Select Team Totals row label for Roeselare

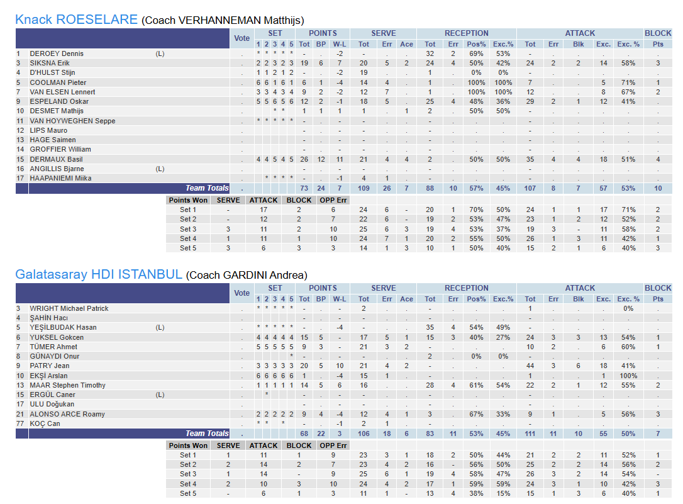pos(207,188)
